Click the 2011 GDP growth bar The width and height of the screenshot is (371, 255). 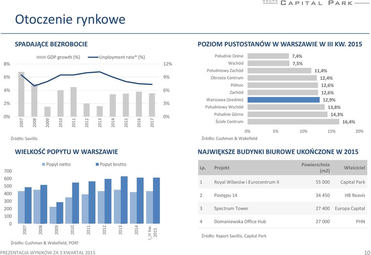coord(74,102)
